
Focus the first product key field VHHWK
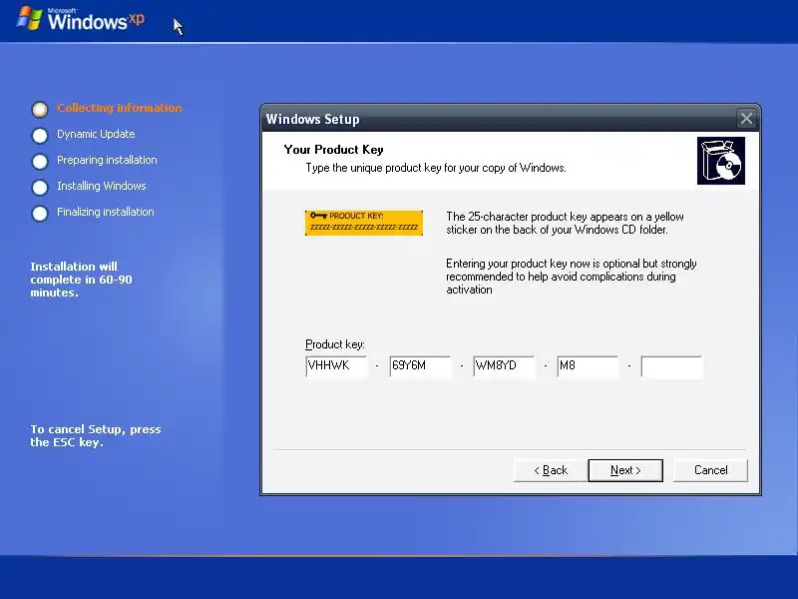click(336, 365)
